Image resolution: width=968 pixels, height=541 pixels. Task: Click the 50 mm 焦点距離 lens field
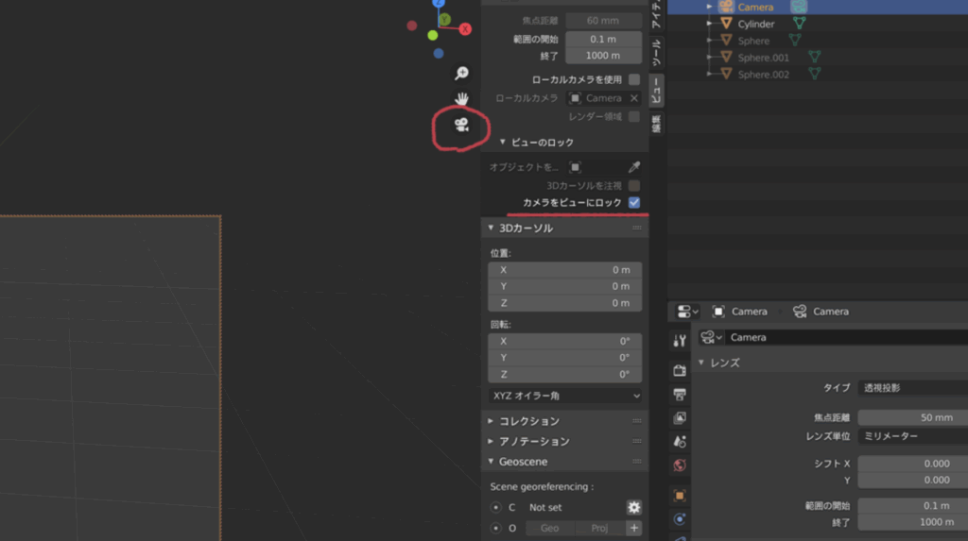[912, 417]
